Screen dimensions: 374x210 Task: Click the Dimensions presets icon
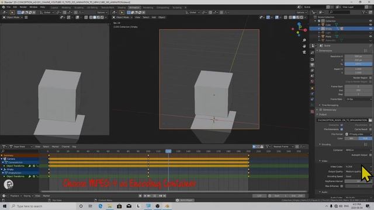[x=366, y=51]
